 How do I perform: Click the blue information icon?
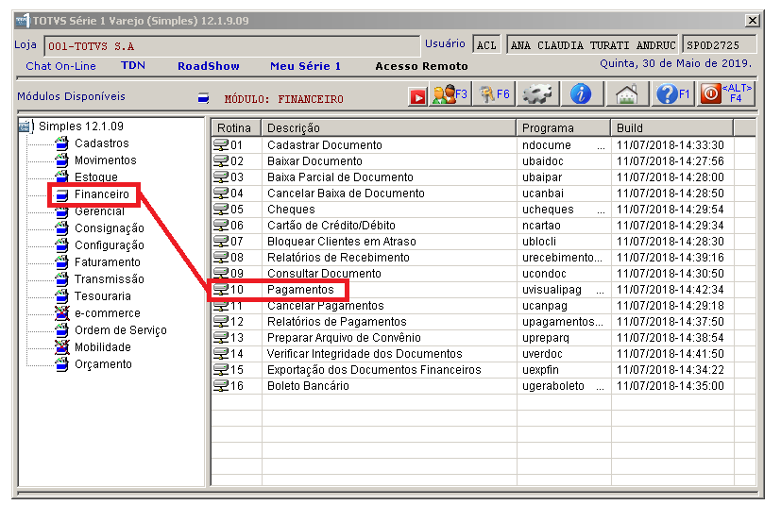pyautogui.click(x=581, y=94)
